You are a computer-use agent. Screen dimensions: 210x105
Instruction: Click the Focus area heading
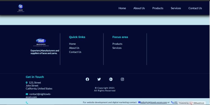click(120, 37)
